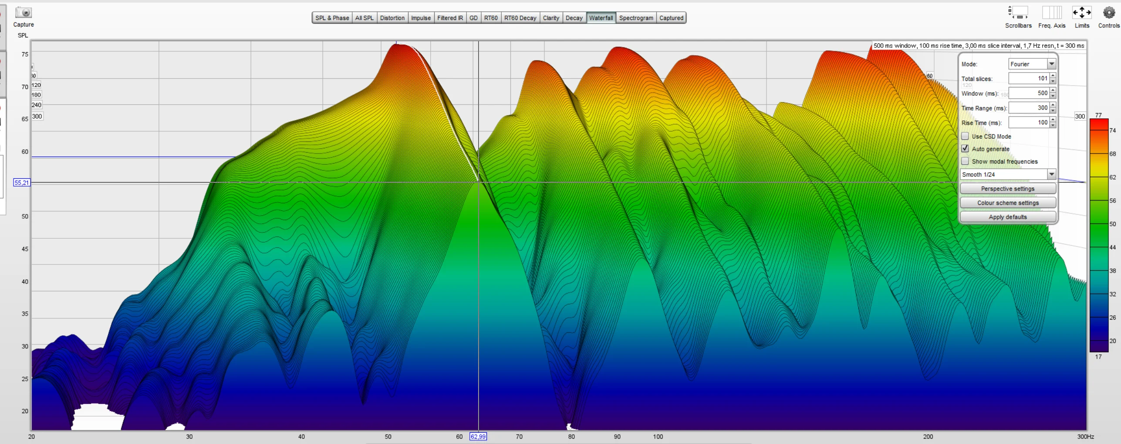Switch to the Clarity tab
Image resolution: width=1121 pixels, height=444 pixels.
[x=551, y=18]
